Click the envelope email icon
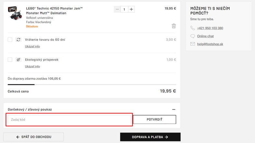255x143 pixels. (x=193, y=44)
